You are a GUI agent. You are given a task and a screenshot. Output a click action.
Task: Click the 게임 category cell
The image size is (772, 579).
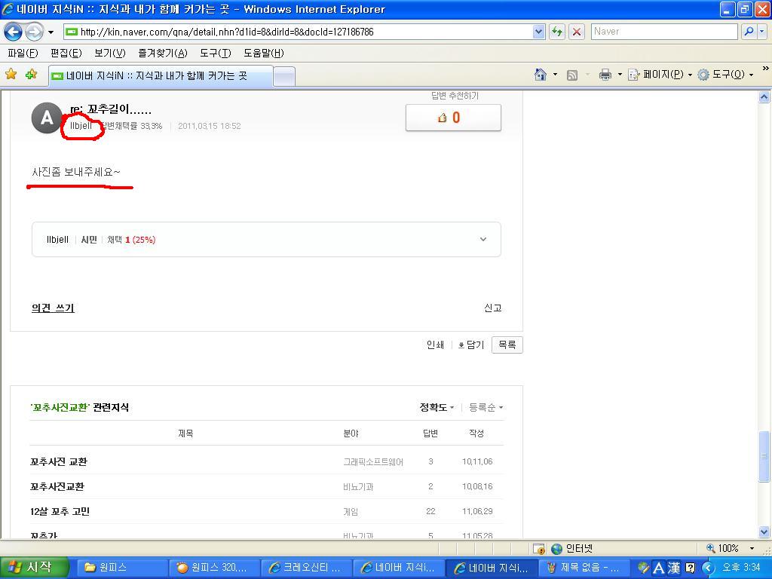(x=351, y=512)
